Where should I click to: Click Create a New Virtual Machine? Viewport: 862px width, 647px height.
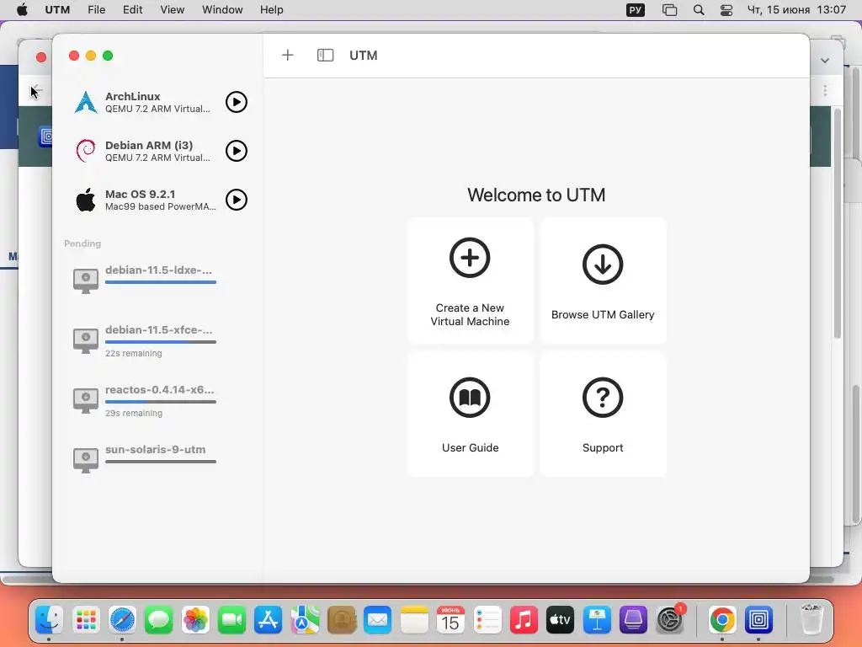(470, 281)
